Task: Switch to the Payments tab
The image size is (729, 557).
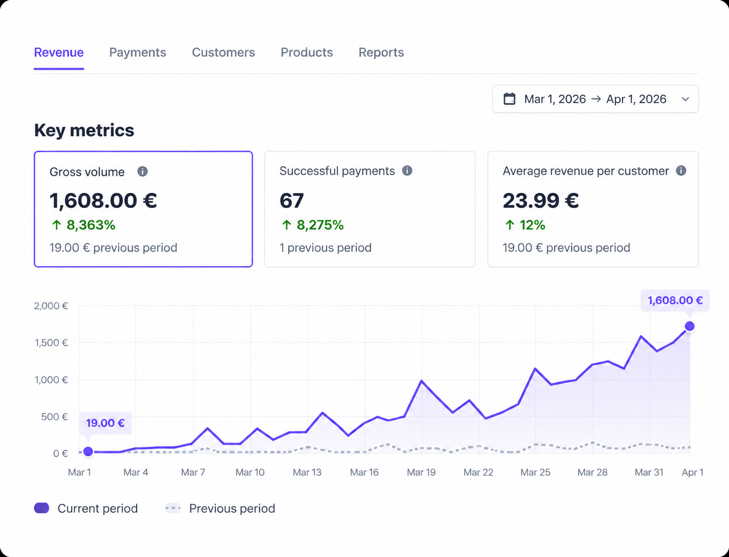Action: [x=138, y=52]
